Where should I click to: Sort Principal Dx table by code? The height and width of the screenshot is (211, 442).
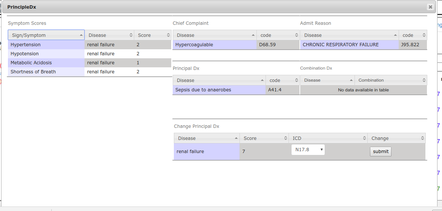coord(282,80)
